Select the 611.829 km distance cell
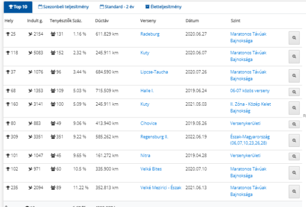306x207 pixels. (x=107, y=34)
